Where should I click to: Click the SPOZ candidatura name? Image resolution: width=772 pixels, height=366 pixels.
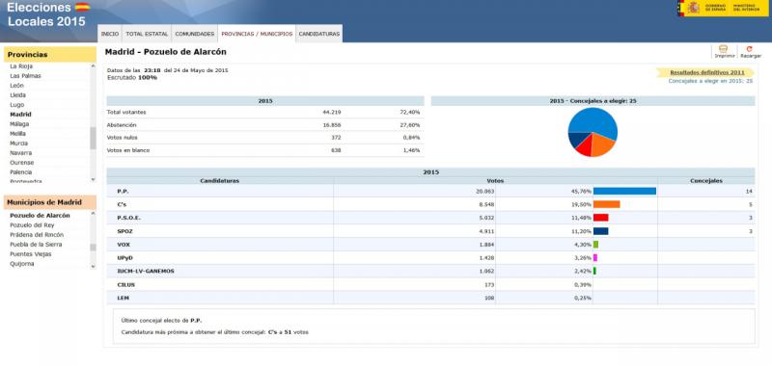(124, 231)
